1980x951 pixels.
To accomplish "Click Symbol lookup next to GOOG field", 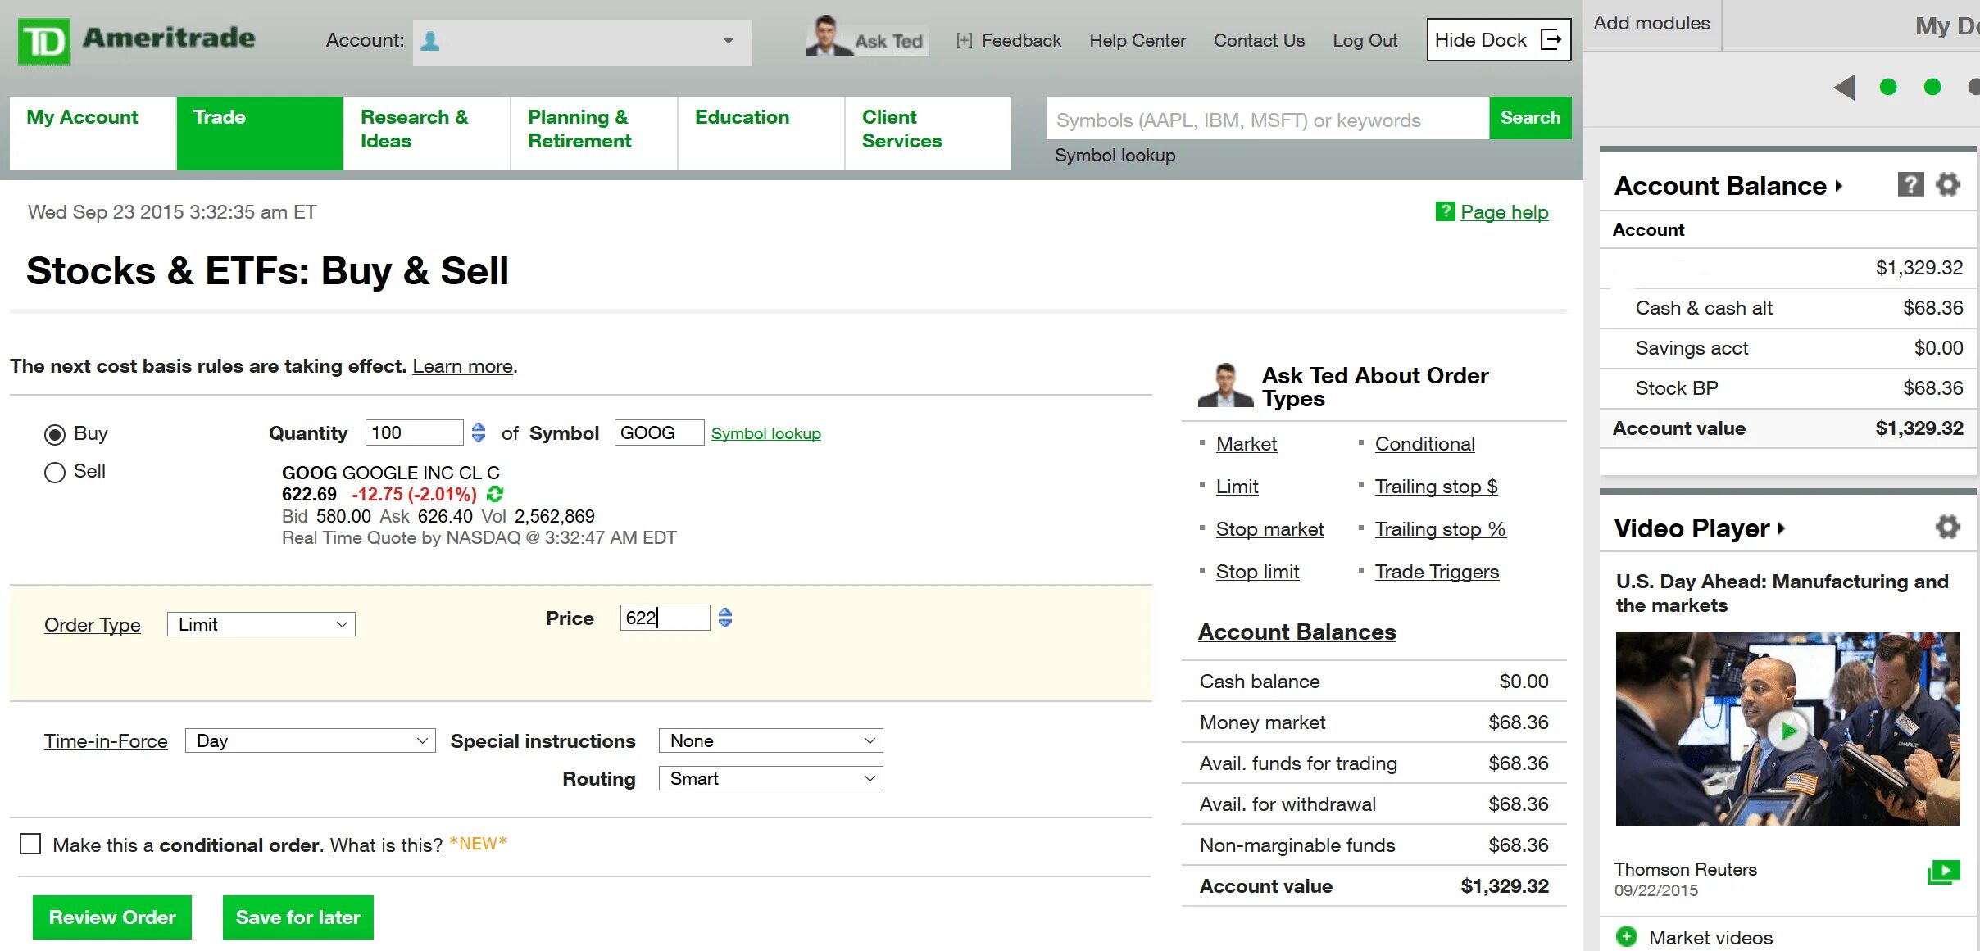I will tap(765, 433).
